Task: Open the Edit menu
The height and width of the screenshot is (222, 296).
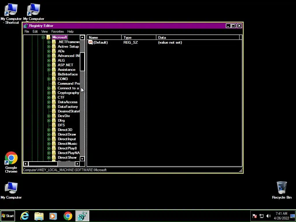Action: pos(35,32)
